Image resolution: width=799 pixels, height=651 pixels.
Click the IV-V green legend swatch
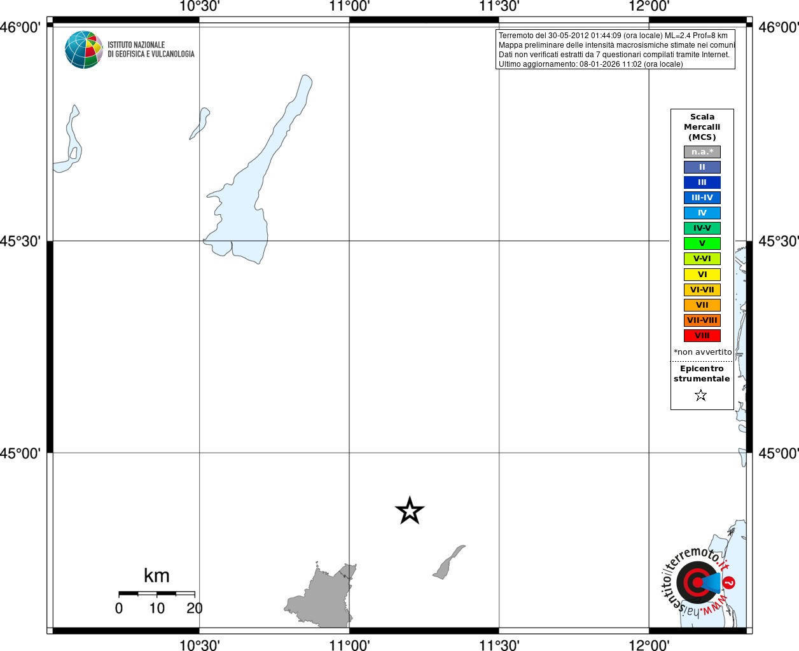pos(702,228)
